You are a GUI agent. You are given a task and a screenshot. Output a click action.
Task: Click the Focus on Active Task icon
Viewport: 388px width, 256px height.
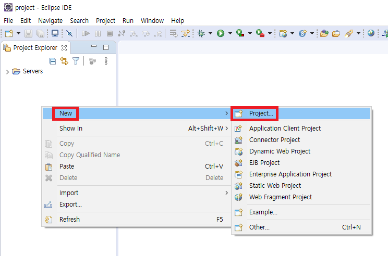click(x=92, y=61)
